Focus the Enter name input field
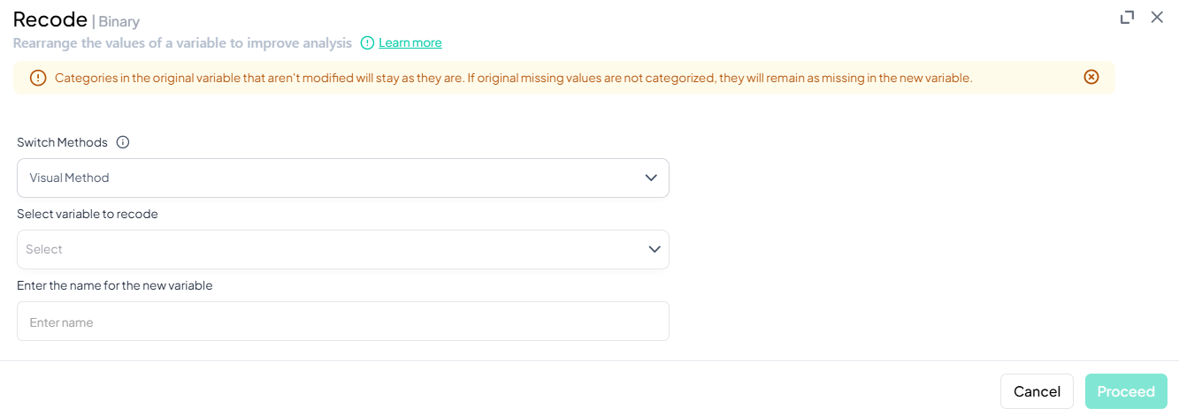Screen dimensions: 1179x416 click(342, 321)
